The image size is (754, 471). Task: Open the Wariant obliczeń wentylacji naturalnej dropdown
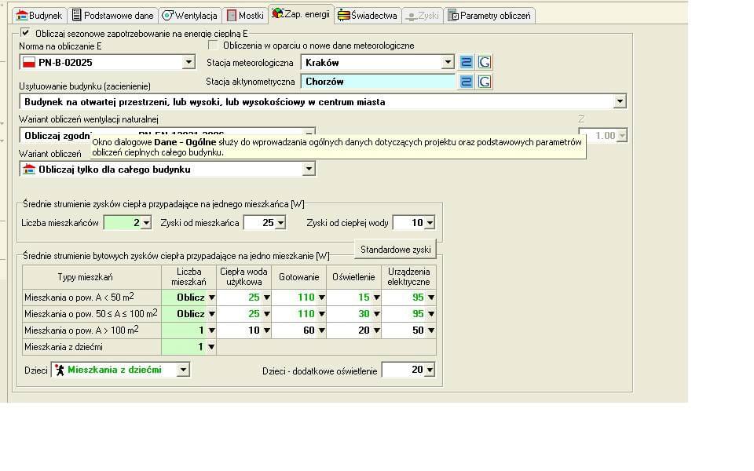[309, 133]
